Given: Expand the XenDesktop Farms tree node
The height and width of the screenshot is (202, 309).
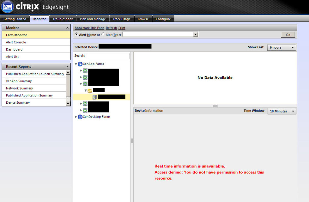Looking at the screenshot, I should tap(76, 117).
